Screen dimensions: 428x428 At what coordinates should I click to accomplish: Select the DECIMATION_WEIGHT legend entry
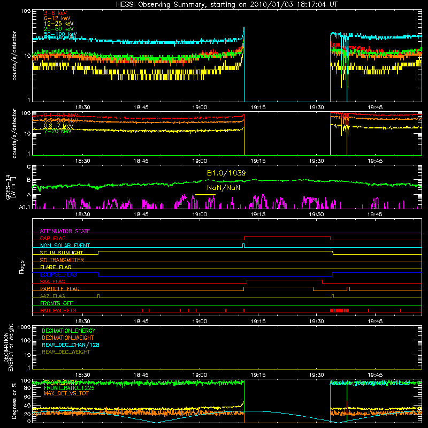68,338
